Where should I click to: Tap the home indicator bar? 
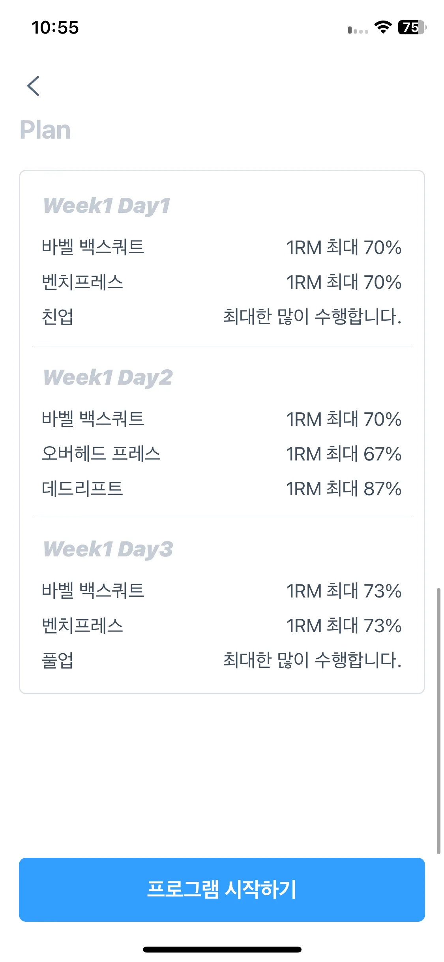click(222, 949)
